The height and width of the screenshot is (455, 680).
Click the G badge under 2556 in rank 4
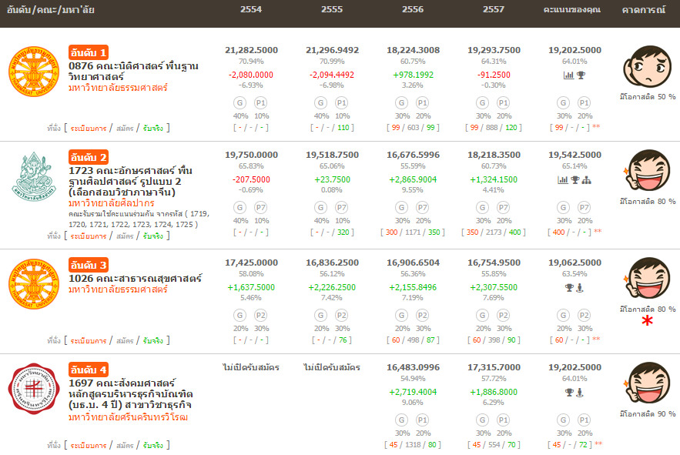pos(401,420)
